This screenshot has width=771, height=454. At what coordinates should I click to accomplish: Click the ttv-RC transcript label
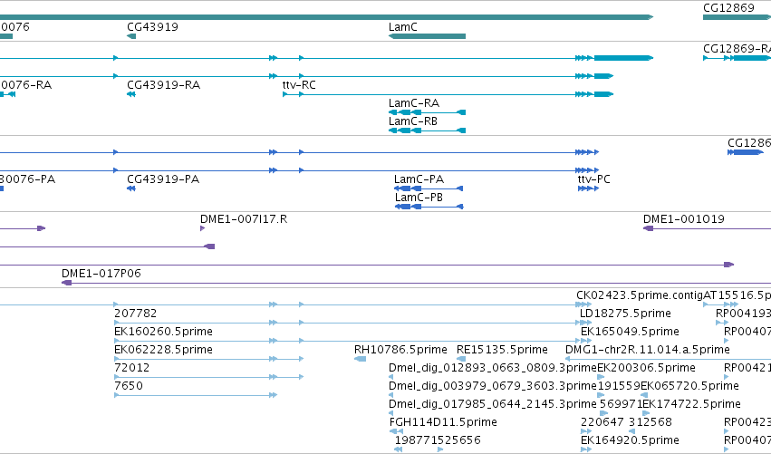299,85
